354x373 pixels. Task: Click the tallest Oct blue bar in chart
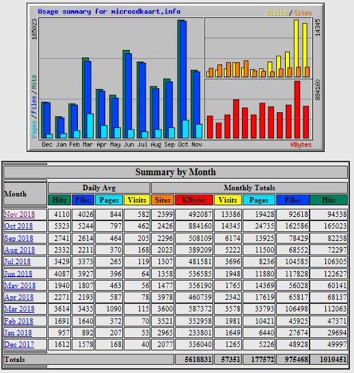183,79
